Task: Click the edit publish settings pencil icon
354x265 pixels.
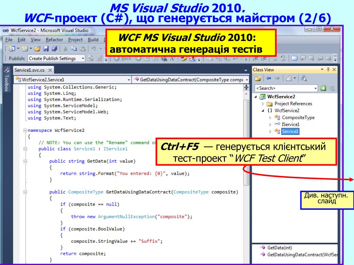Action: pyautogui.click(x=99, y=59)
